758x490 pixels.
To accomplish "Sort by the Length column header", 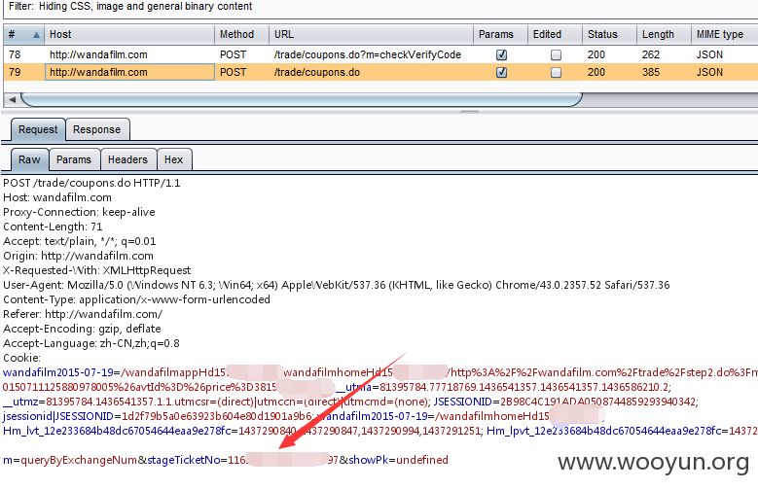I will pyautogui.click(x=664, y=34).
